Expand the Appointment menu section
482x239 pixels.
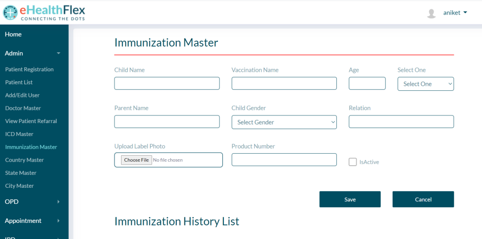[x=34, y=220]
